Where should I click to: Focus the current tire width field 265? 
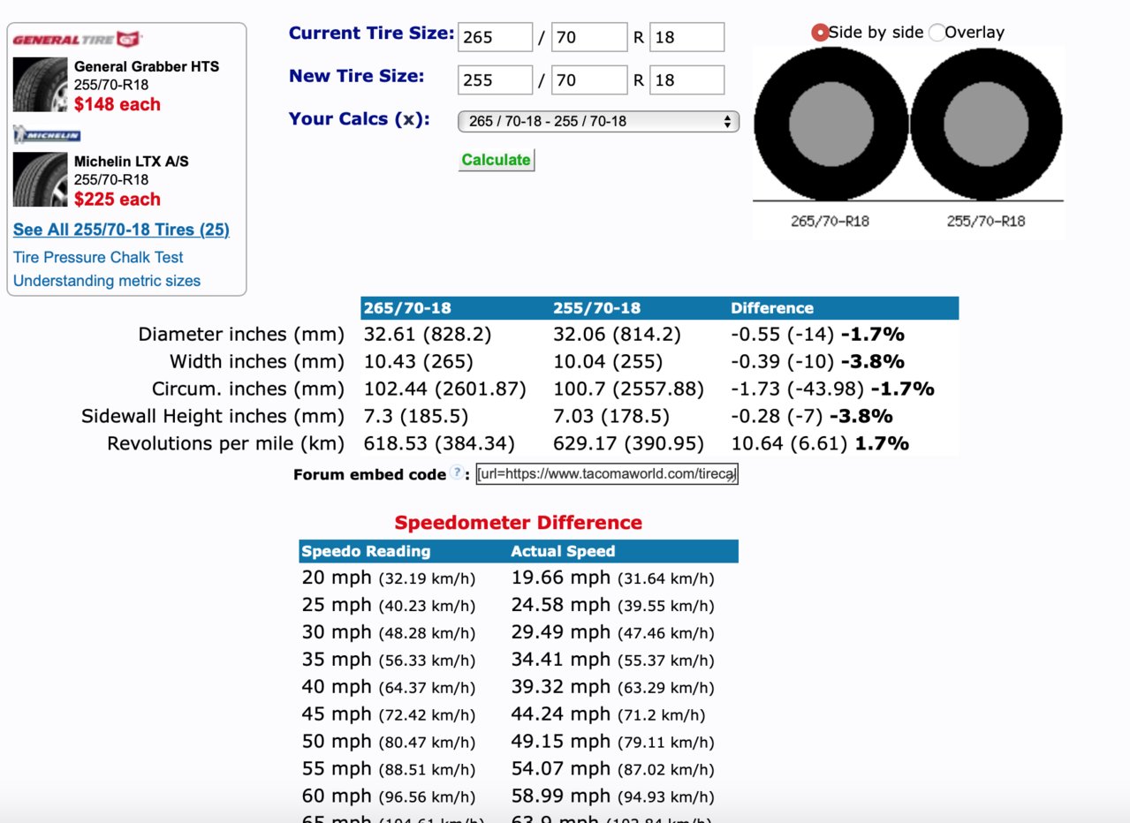pos(496,37)
